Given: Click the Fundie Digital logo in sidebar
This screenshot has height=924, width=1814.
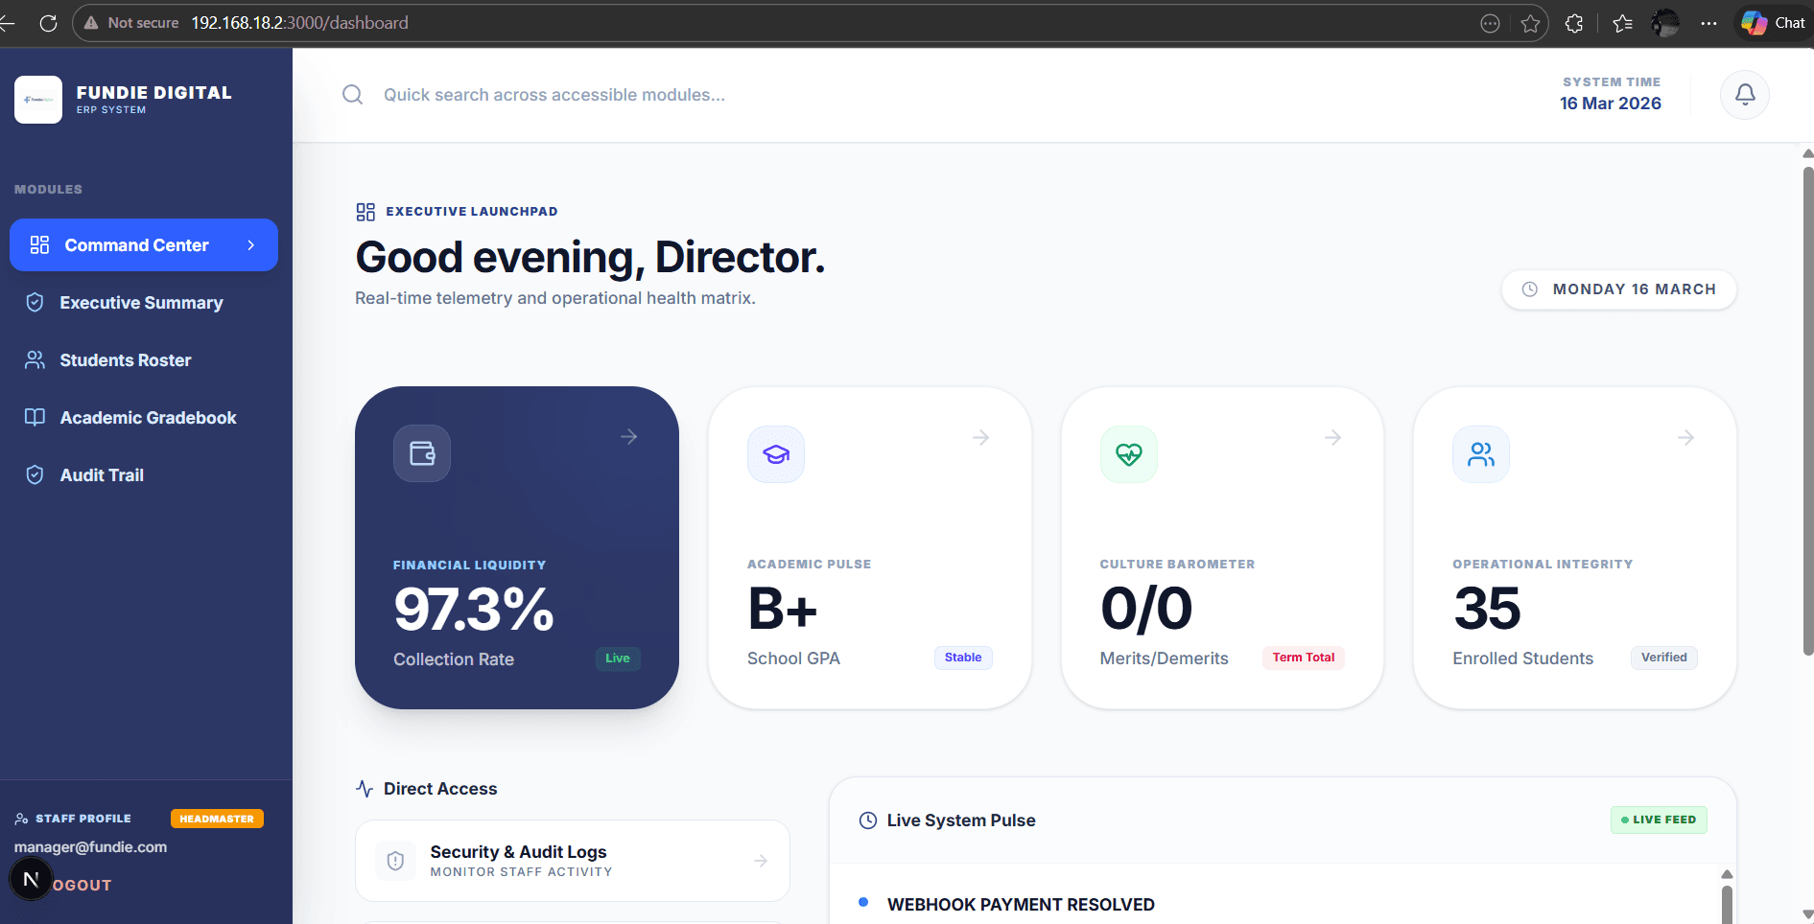Looking at the screenshot, I should click(38, 100).
